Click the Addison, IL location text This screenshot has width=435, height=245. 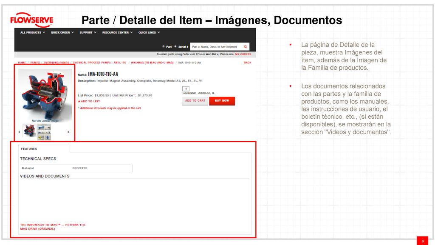206,93
